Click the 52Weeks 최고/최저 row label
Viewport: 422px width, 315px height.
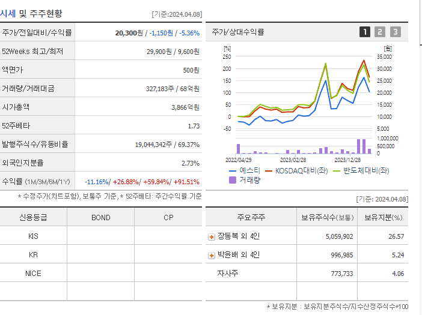coord(32,51)
